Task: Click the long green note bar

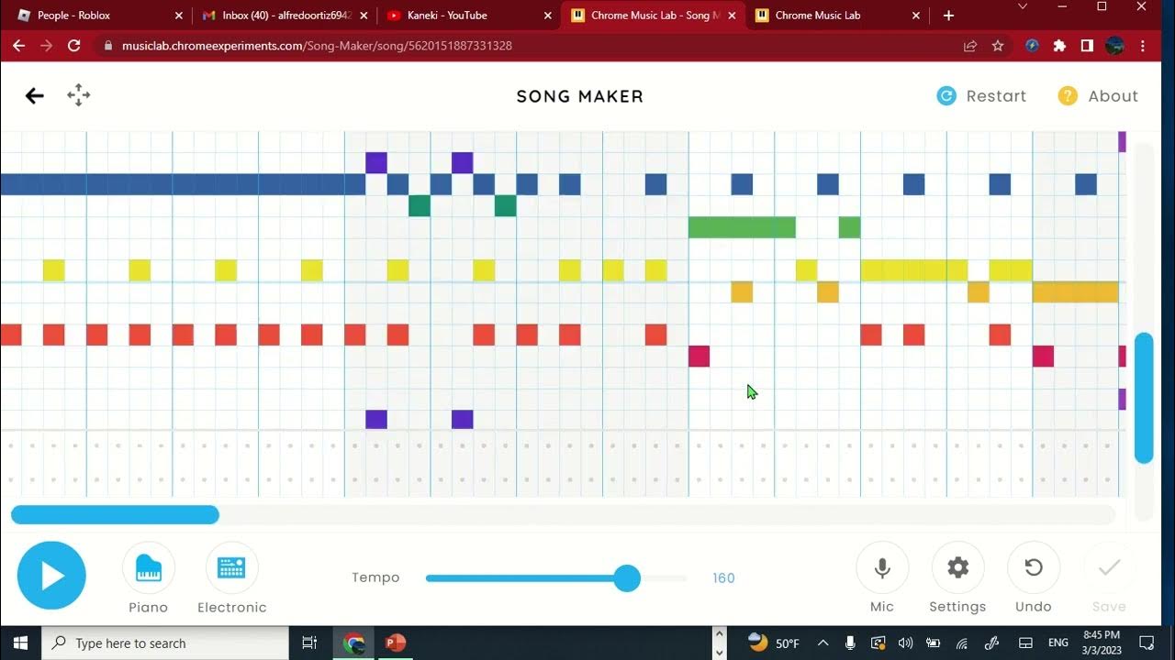Action: pyautogui.click(x=742, y=227)
